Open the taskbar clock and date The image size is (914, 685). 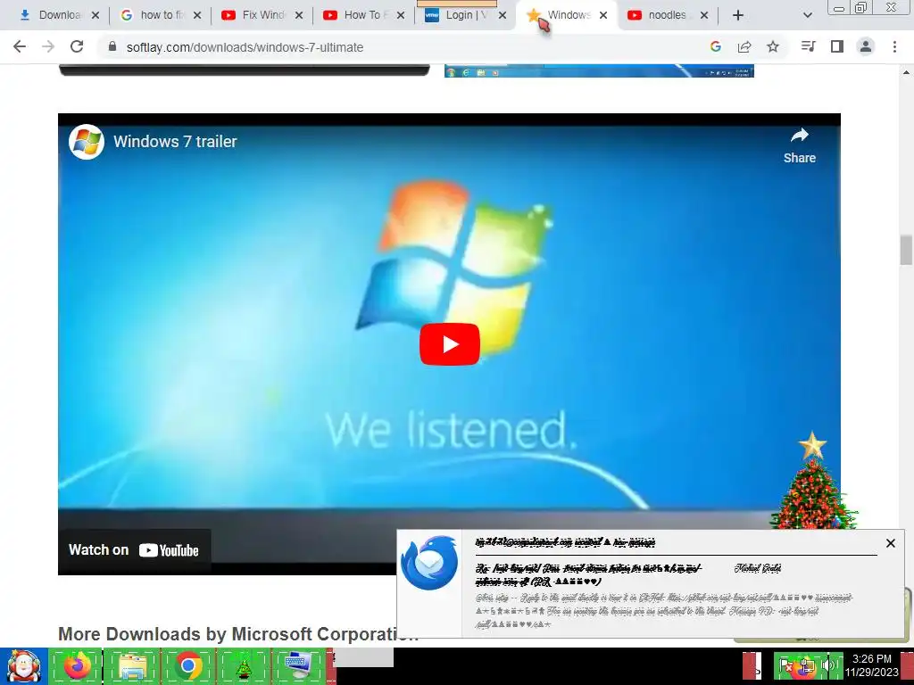coord(872,665)
